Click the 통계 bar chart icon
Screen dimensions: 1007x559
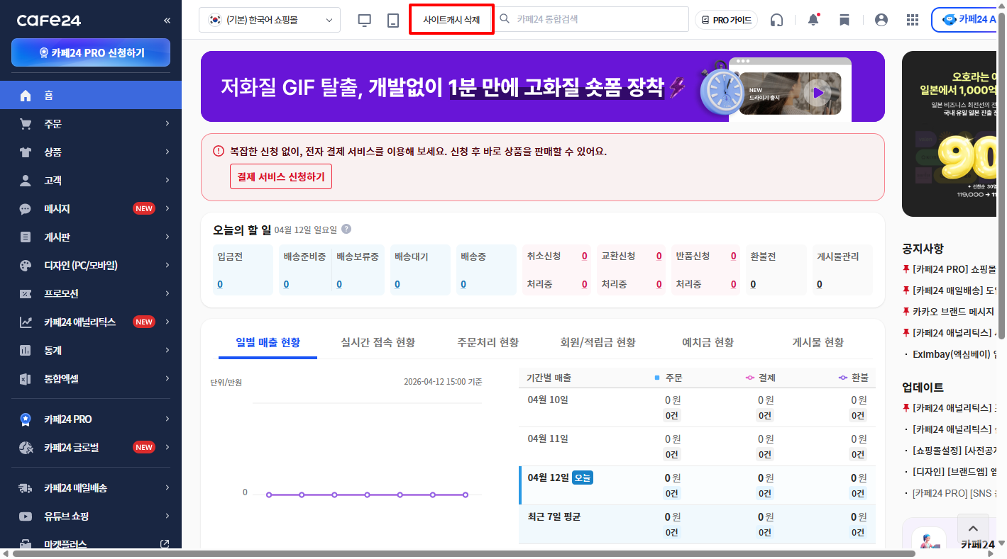pyautogui.click(x=26, y=351)
